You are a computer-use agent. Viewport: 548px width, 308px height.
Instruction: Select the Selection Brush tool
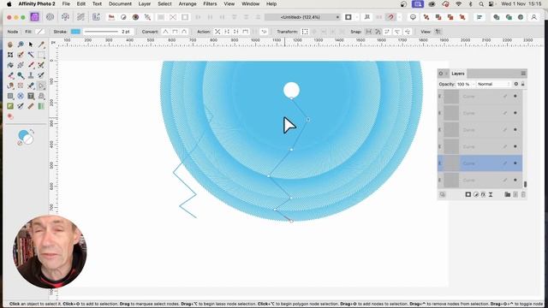21,55
